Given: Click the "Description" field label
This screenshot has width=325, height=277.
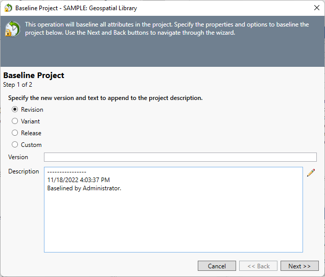Looking at the screenshot, I should tap(24, 171).
